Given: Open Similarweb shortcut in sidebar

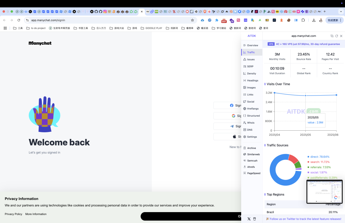Looking at the screenshot, I should pyautogui.click(x=251, y=155).
